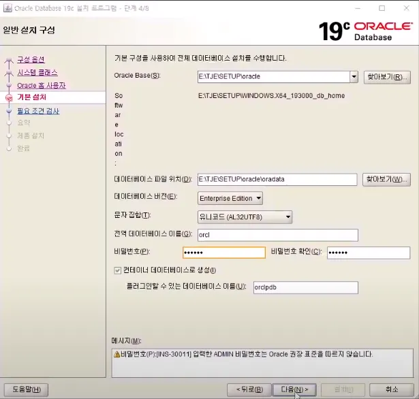419x399 pixels.
Task: Click 찾아보기(R) browse button for Oracle Base
Action: 387,77
